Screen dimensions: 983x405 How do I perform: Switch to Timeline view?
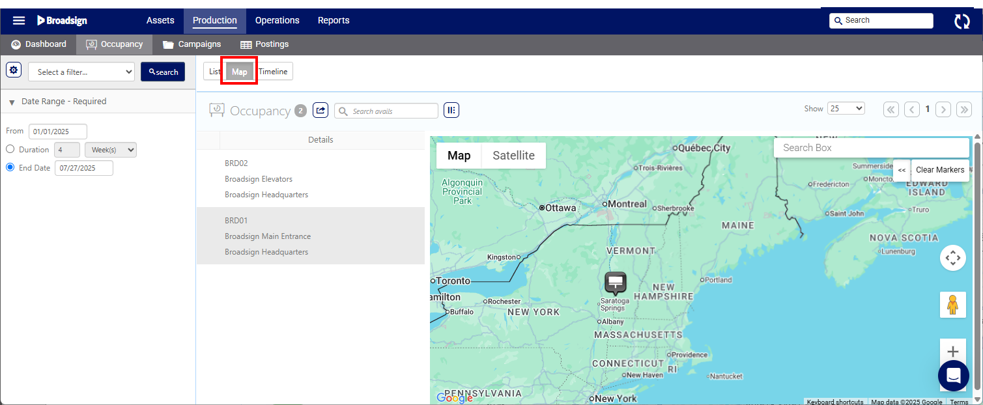point(273,72)
